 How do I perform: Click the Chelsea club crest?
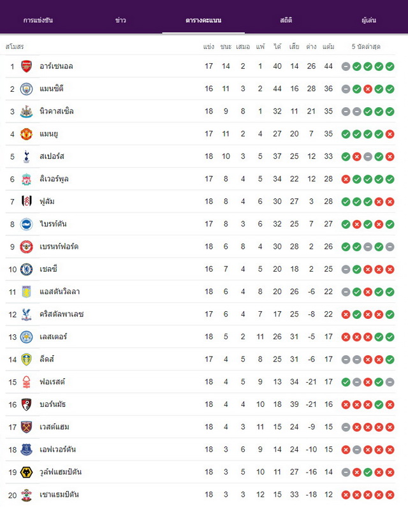tap(27, 269)
